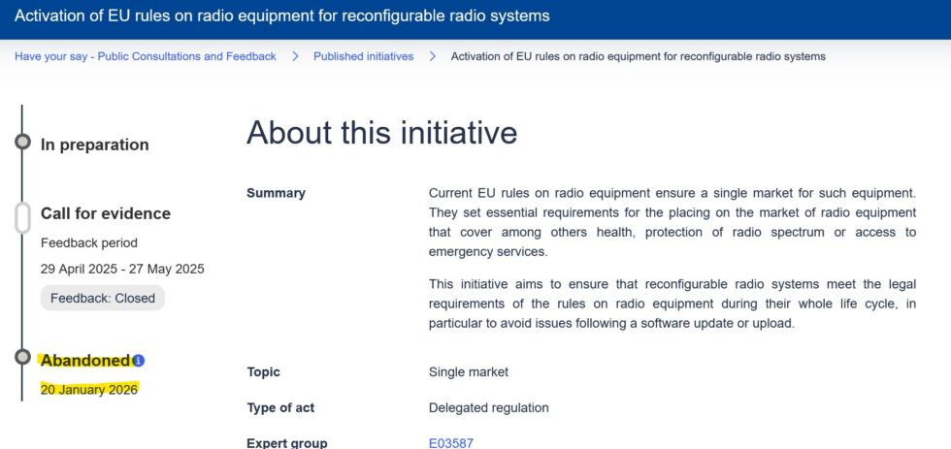Click the Call for evidence timeline marker
Viewport: 951px width, 449px height.
tap(22, 218)
